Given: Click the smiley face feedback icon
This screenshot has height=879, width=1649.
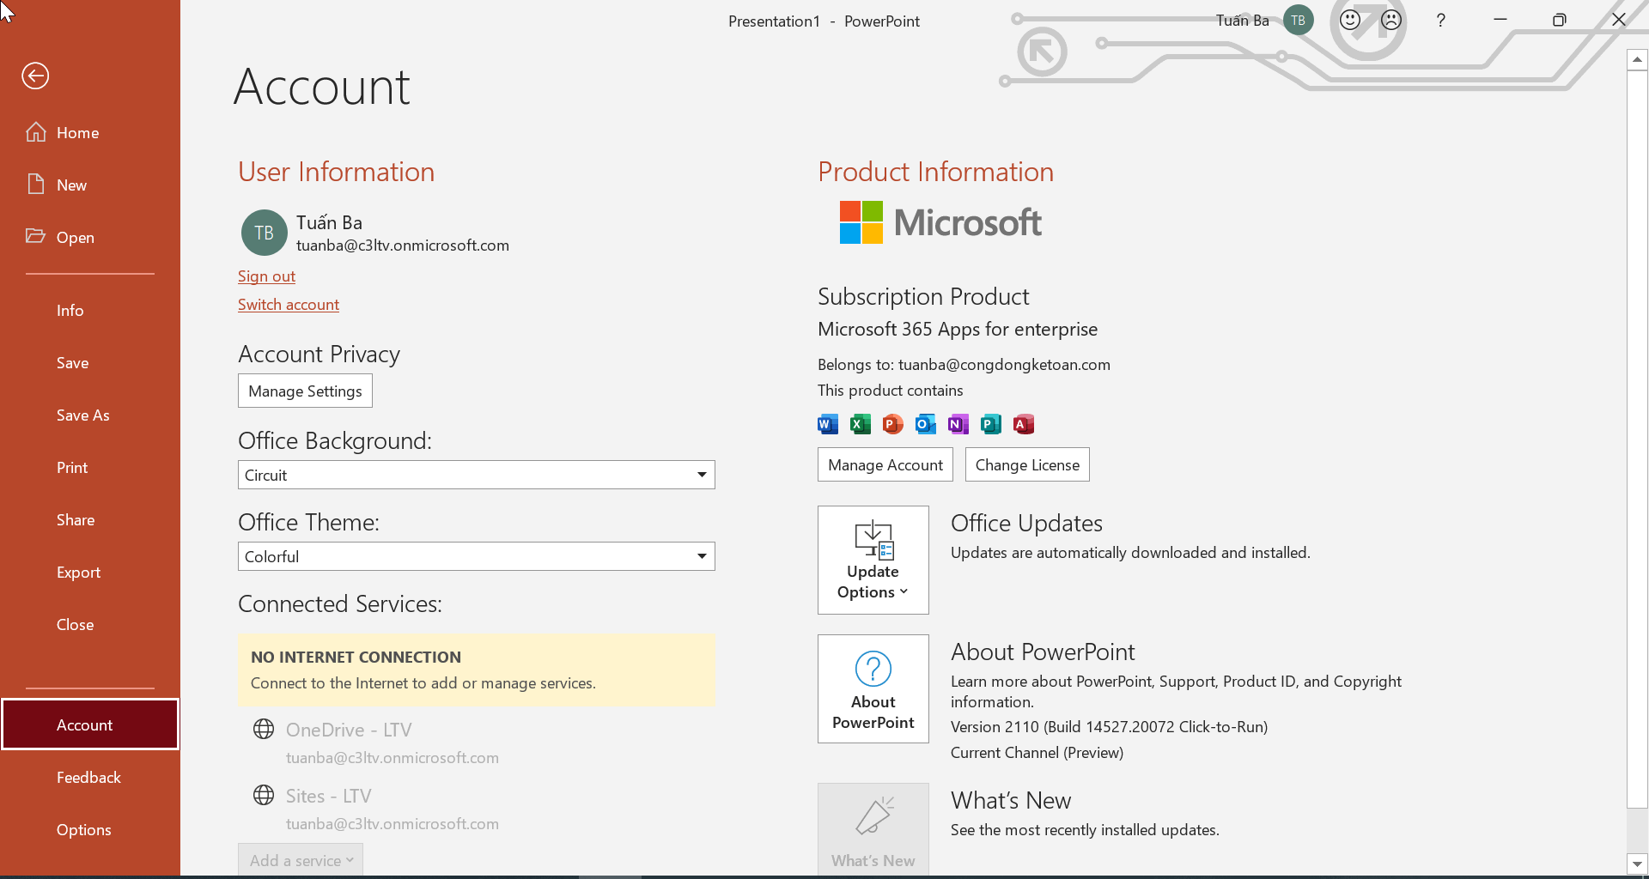Looking at the screenshot, I should click(1350, 20).
